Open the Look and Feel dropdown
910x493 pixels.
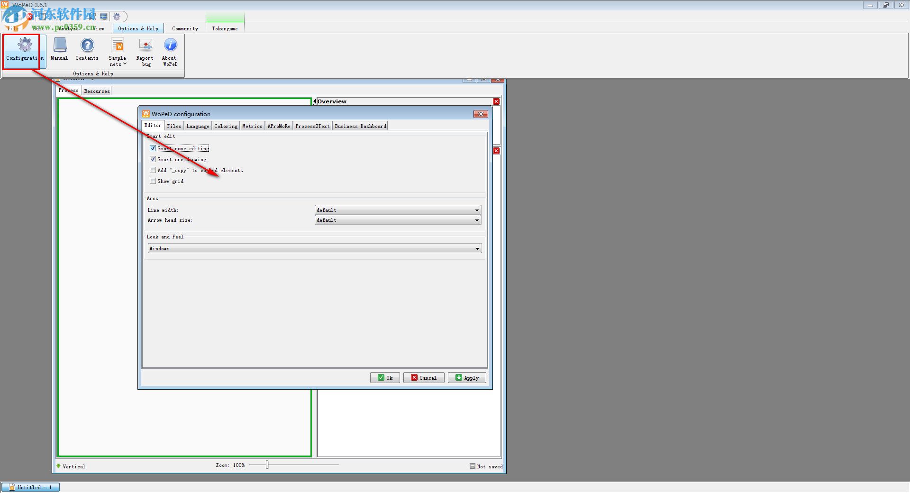(315, 248)
